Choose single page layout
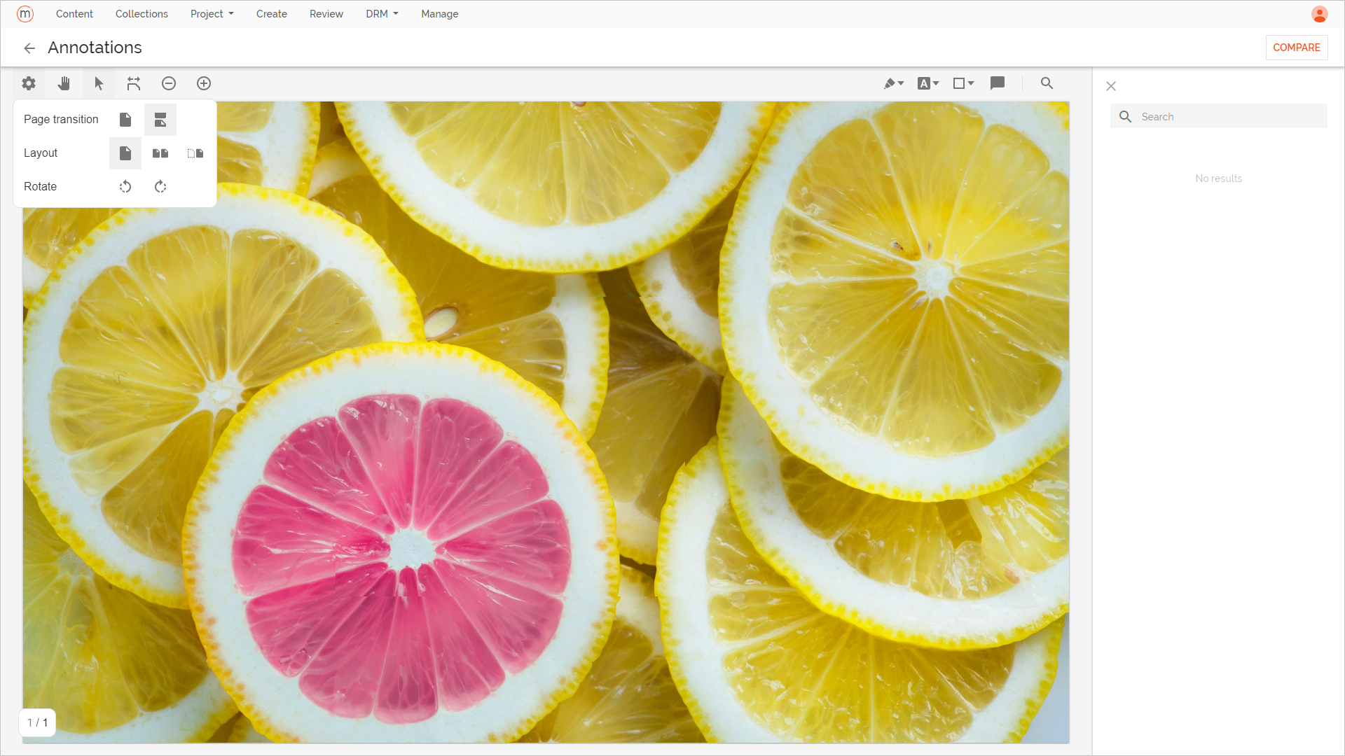This screenshot has width=1345, height=756. point(125,153)
